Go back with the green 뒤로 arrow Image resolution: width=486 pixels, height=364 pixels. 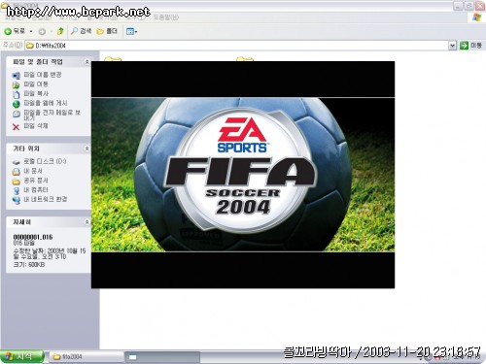click(x=15, y=31)
